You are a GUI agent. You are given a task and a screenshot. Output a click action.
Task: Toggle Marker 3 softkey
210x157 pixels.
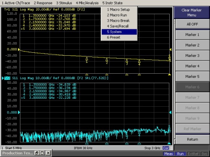click(x=192, y=56)
